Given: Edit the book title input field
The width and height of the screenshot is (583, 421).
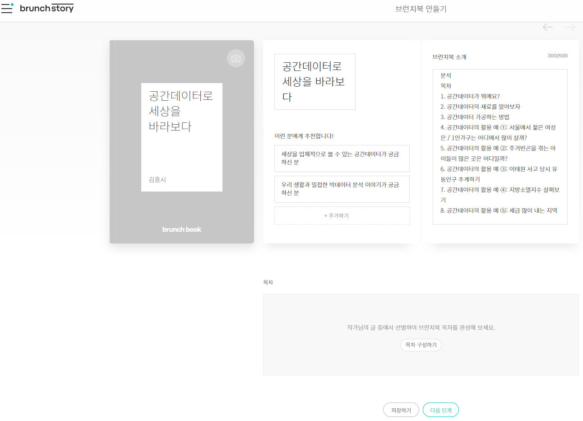Looking at the screenshot, I should pyautogui.click(x=315, y=82).
